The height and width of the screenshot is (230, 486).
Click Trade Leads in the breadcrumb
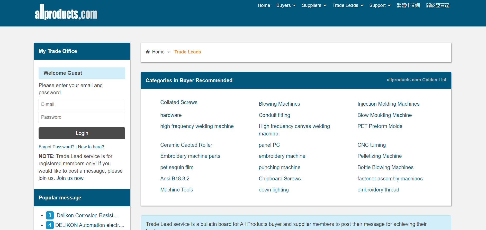188,52
